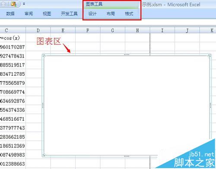This screenshot has width=216, height=169.
Task: Click the cell ending in 708669774
Action: click(13, 92)
